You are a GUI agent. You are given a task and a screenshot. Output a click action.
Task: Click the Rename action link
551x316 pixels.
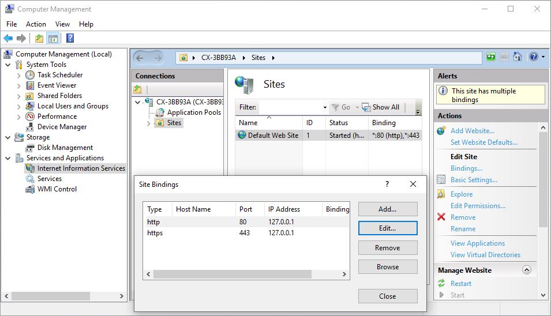463,228
